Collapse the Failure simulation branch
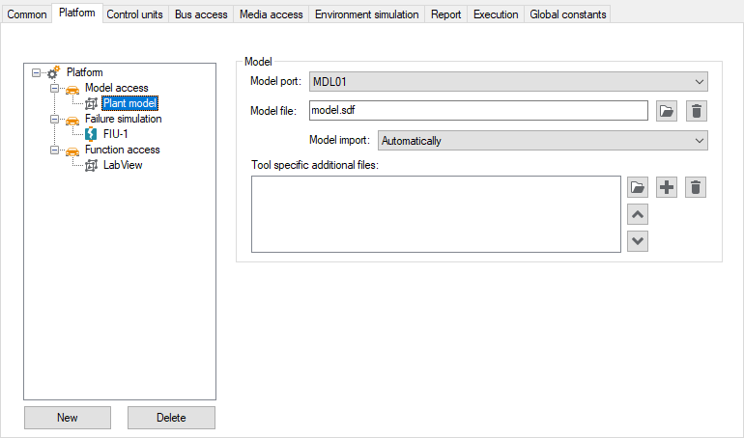Viewport: 744px width, 438px height. coord(54,119)
